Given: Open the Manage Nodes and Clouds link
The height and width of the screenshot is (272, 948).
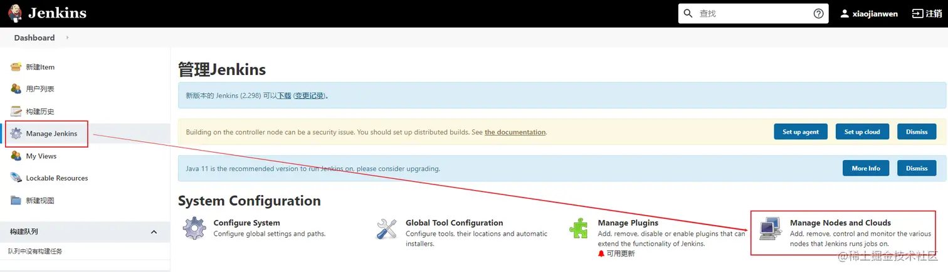Looking at the screenshot, I should coord(840,223).
